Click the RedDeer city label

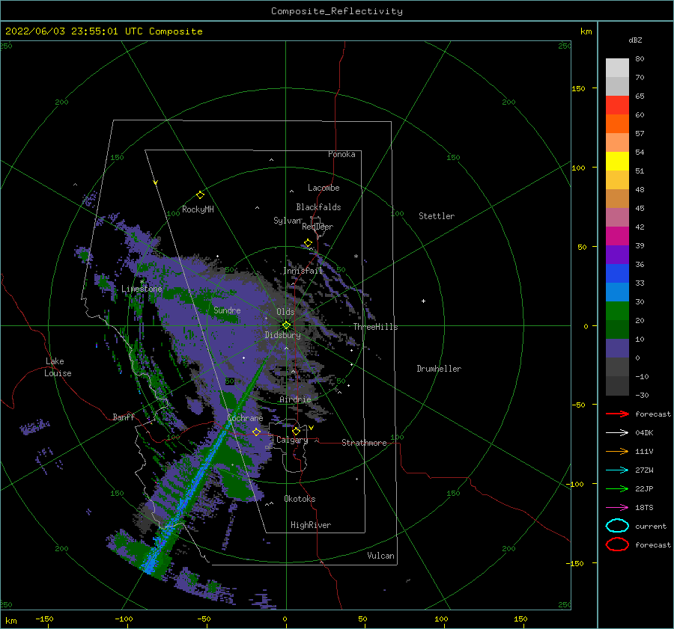tap(318, 227)
